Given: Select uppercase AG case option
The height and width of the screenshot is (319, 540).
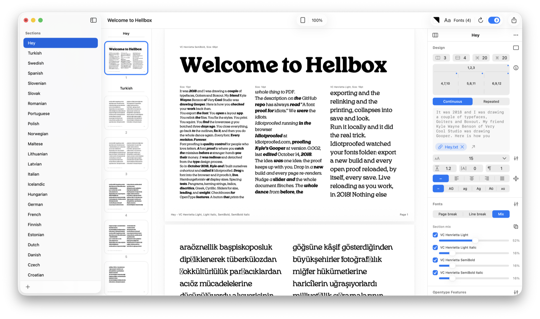Looking at the screenshot, I should click(x=451, y=189).
